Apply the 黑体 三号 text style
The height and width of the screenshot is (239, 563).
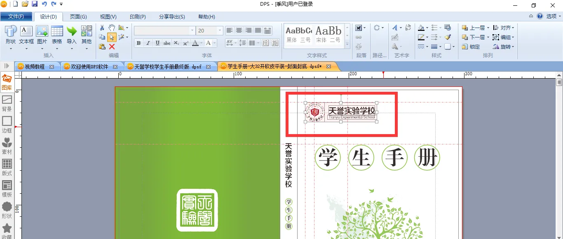(x=299, y=35)
